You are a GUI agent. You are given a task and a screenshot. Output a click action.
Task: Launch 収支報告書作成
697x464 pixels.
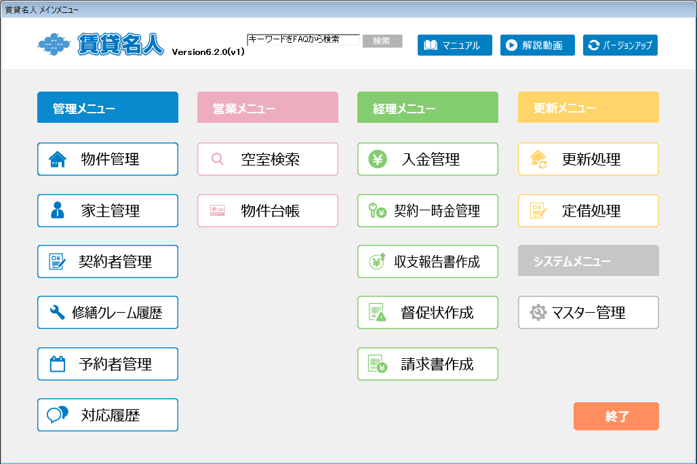point(428,262)
